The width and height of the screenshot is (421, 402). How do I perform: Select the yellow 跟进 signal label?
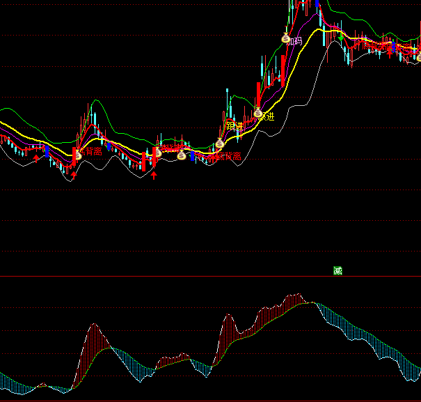[235, 126]
